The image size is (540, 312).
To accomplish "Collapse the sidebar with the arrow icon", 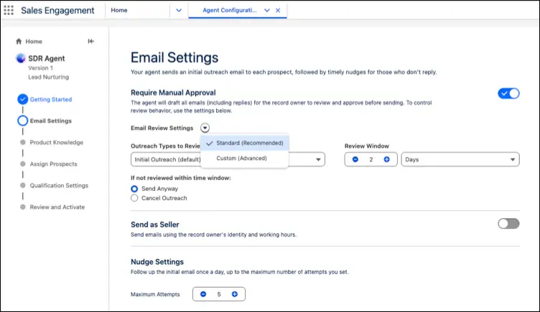I will pos(91,42).
